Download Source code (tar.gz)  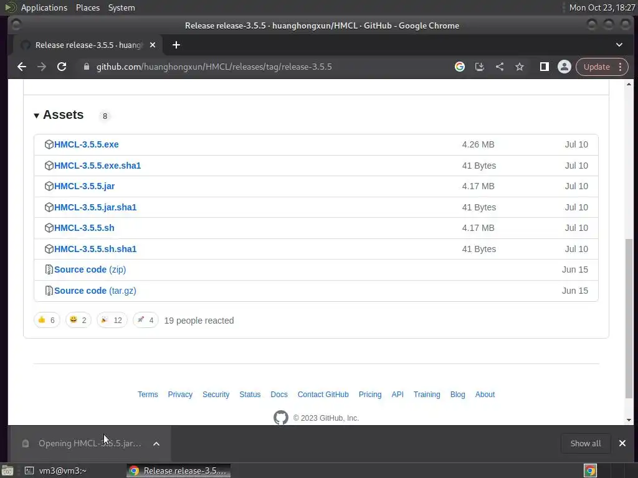[95, 291]
